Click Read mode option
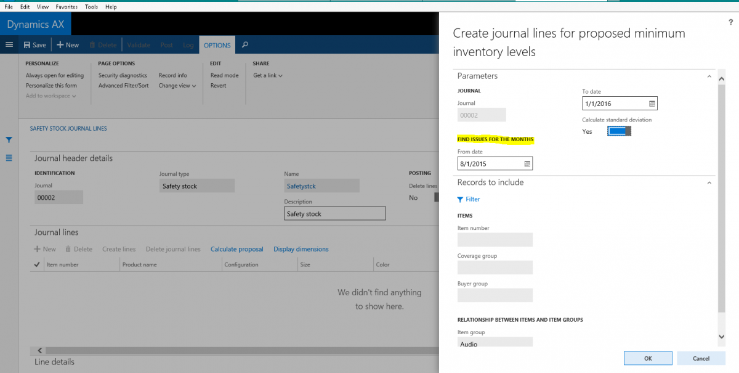This screenshot has height=373, width=739. point(224,75)
